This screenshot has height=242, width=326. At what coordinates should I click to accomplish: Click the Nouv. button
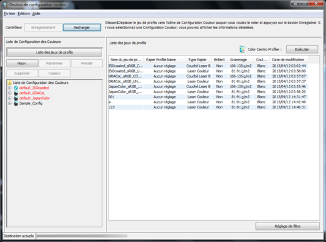coord(22,63)
